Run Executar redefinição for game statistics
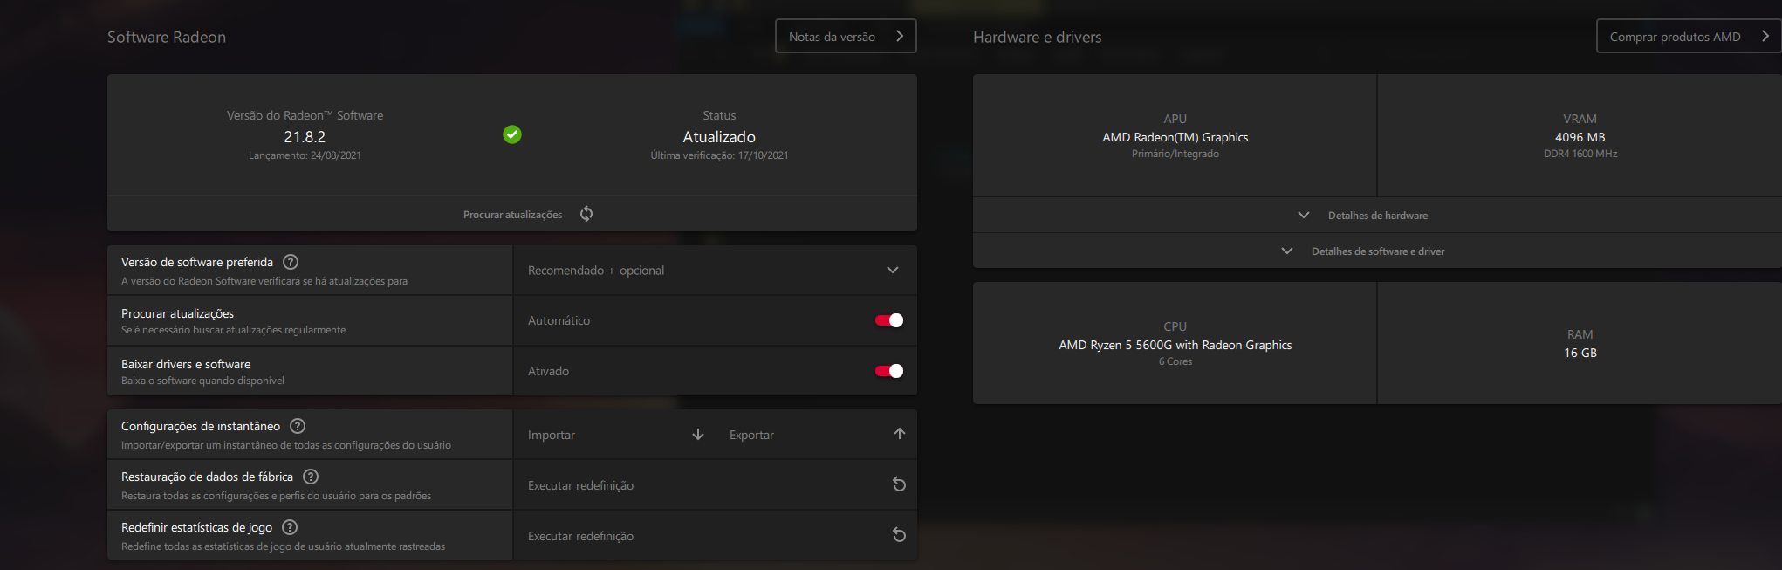Screen dimensions: 1782x570 point(715,536)
